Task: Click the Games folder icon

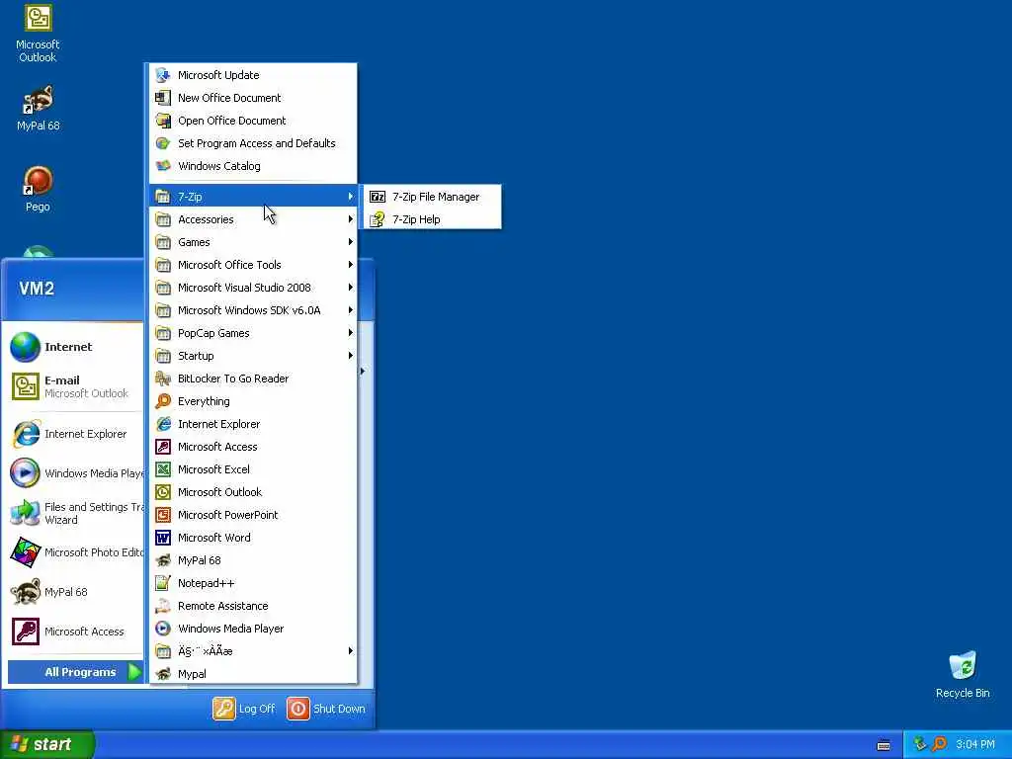Action: pos(163,242)
